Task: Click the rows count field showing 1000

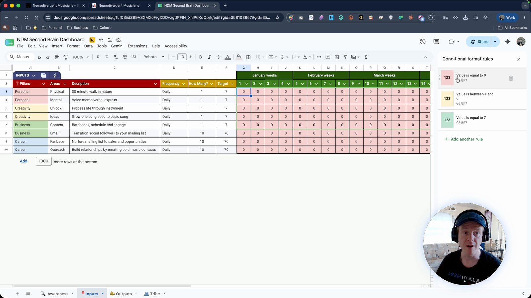Action: (43, 161)
